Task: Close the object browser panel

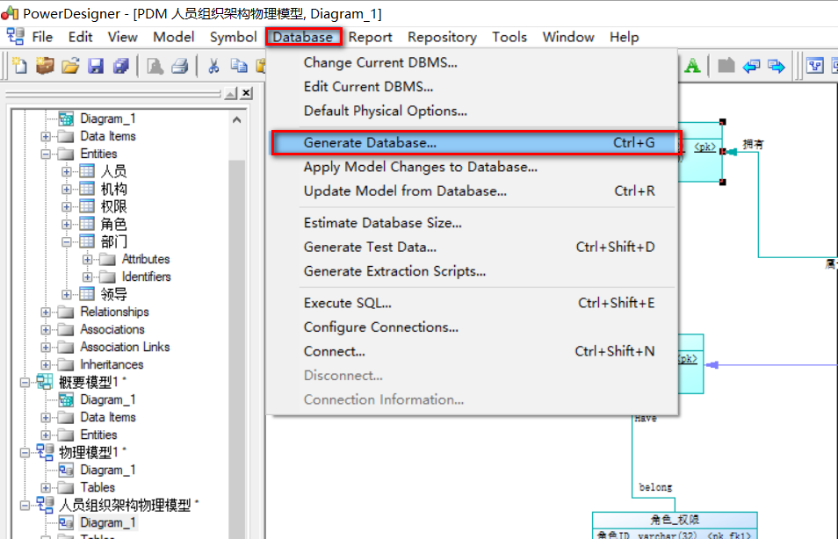Action: [x=246, y=93]
